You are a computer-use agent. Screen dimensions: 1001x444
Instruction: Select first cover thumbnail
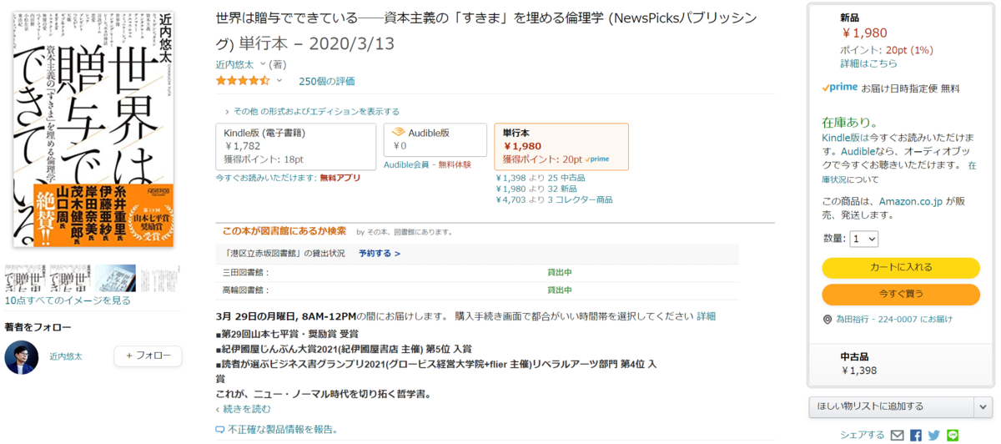(24, 279)
